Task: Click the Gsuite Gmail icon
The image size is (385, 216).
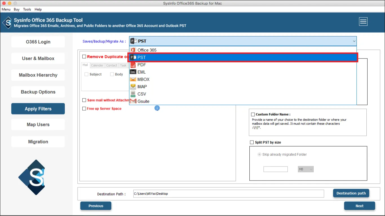Action: coord(133,101)
